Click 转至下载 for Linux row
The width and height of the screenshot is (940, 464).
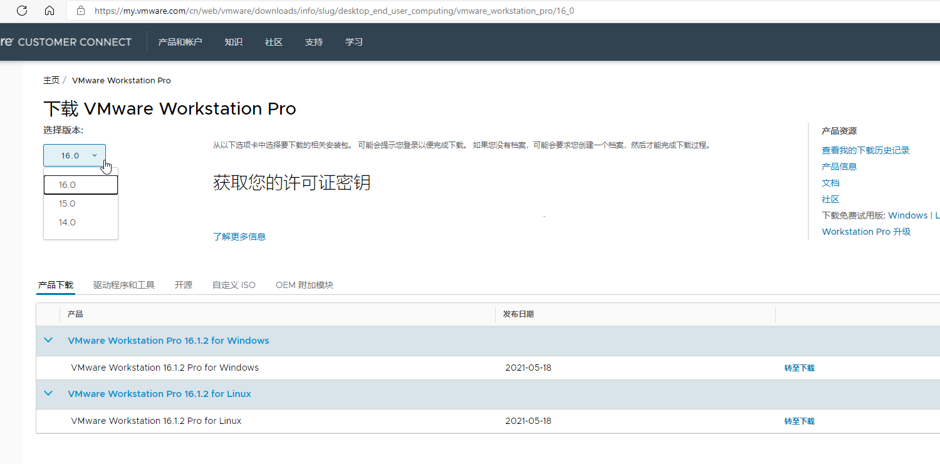800,421
